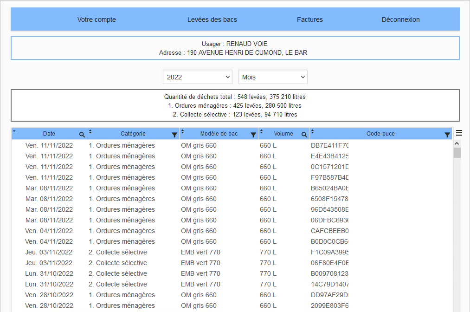Open the Factures page
The width and height of the screenshot is (470, 312).
310,19
